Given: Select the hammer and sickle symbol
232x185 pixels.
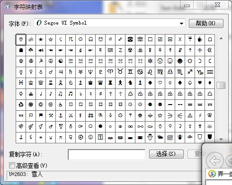Looking at the screenshot, I should click(41, 61).
